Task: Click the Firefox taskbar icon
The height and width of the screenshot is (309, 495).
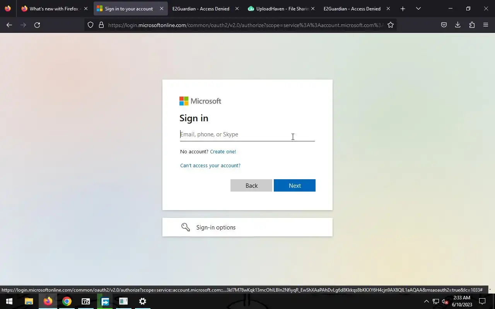Action: pos(48,301)
